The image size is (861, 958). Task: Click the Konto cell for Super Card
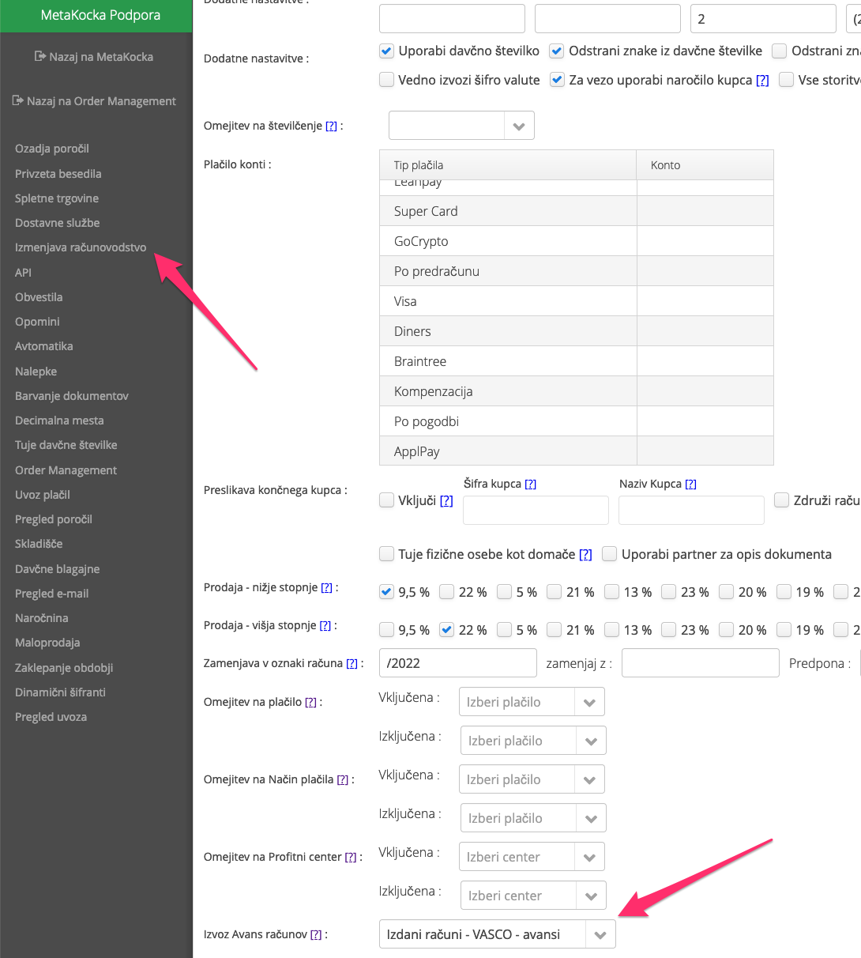(705, 211)
